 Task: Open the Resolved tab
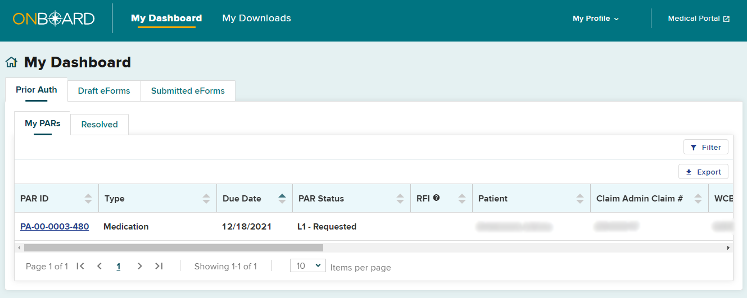[99, 125]
